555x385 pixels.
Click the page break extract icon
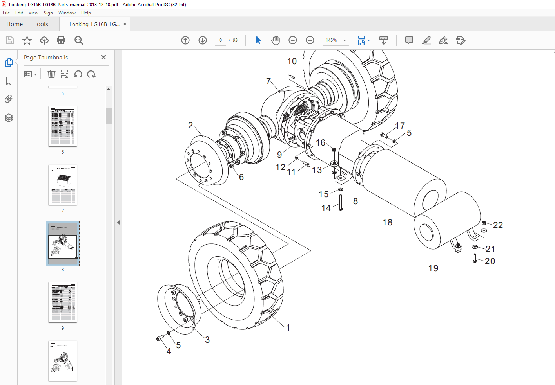[x=65, y=74]
